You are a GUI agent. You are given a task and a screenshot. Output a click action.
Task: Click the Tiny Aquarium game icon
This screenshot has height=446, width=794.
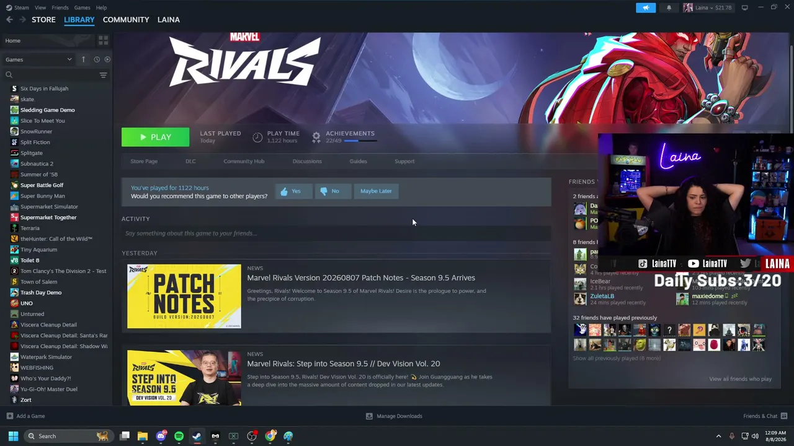point(14,250)
